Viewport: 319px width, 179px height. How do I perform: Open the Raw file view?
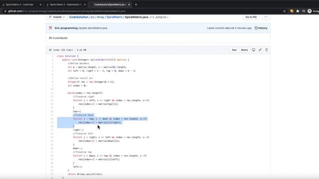(234, 50)
